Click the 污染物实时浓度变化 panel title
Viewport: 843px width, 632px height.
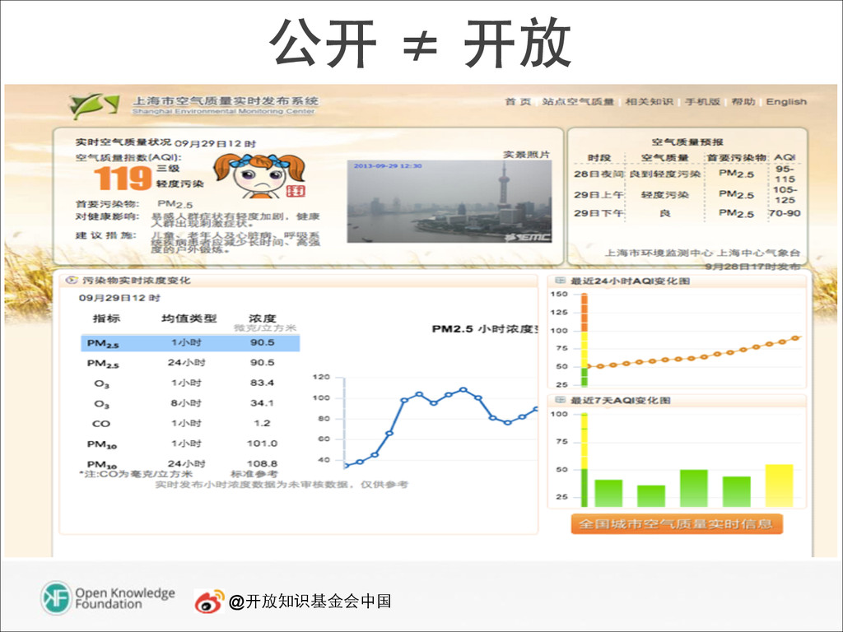click(136, 281)
